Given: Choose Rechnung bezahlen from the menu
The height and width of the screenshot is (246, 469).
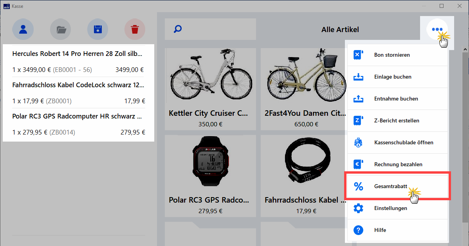Looking at the screenshot, I should [x=397, y=164].
